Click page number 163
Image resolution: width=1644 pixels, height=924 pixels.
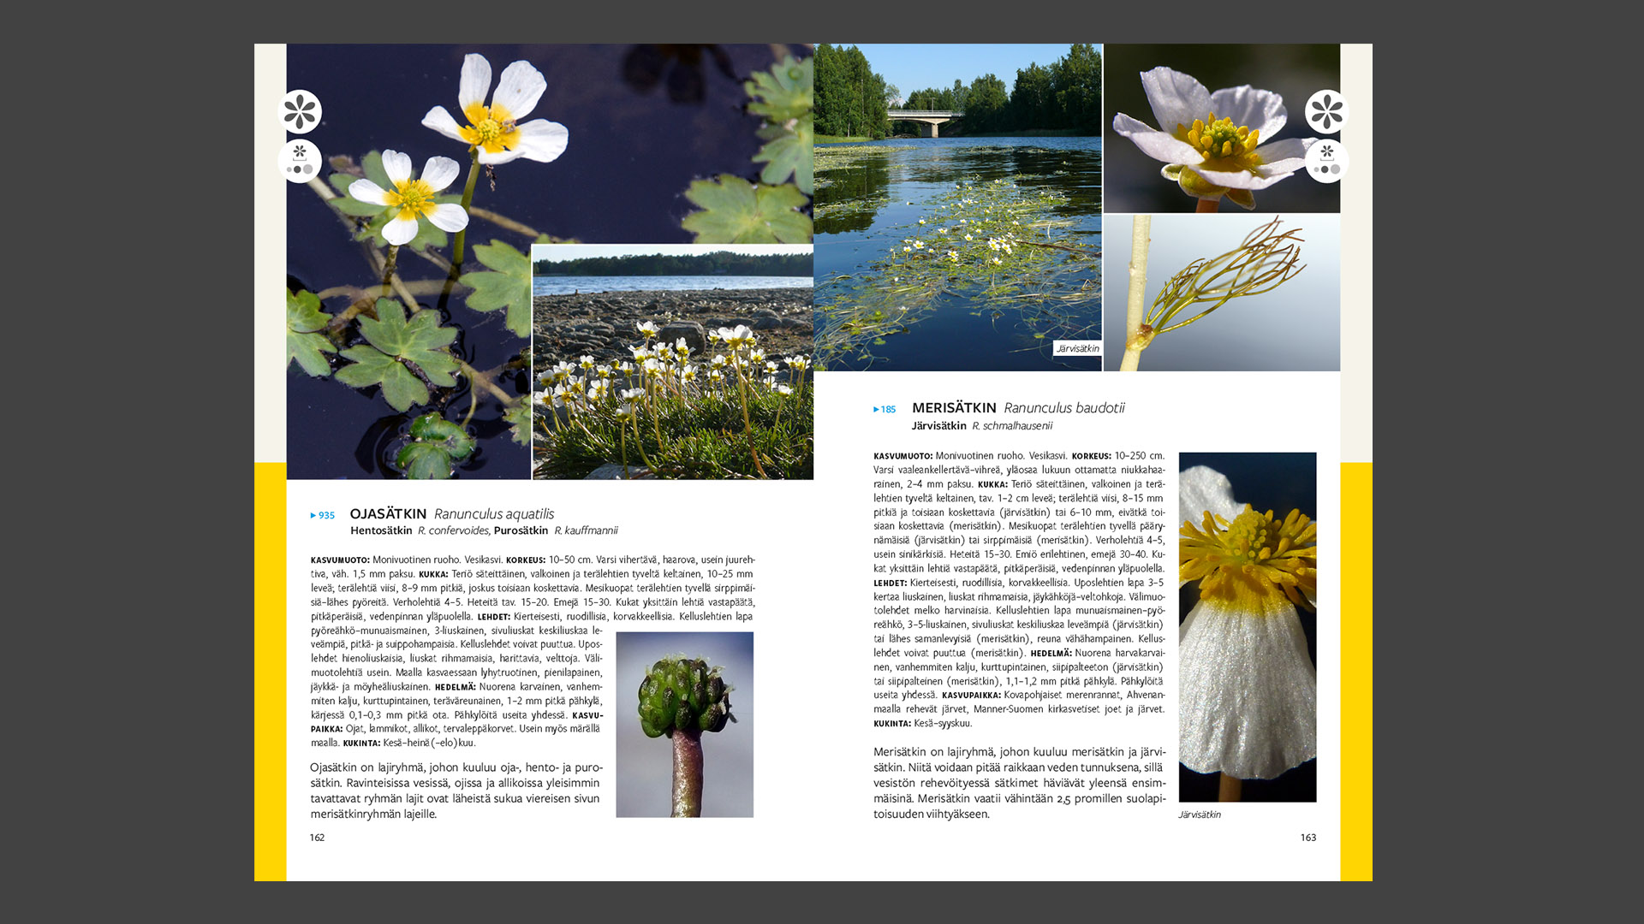coord(1307,838)
